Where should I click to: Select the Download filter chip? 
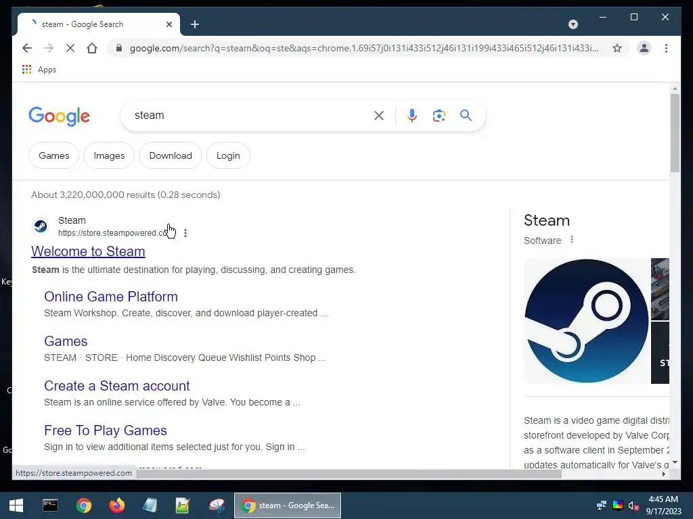click(171, 156)
